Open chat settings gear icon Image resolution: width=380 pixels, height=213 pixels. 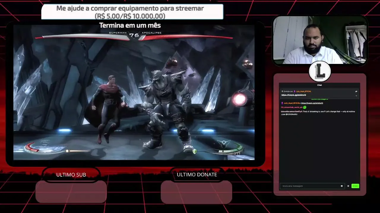(x=348, y=186)
